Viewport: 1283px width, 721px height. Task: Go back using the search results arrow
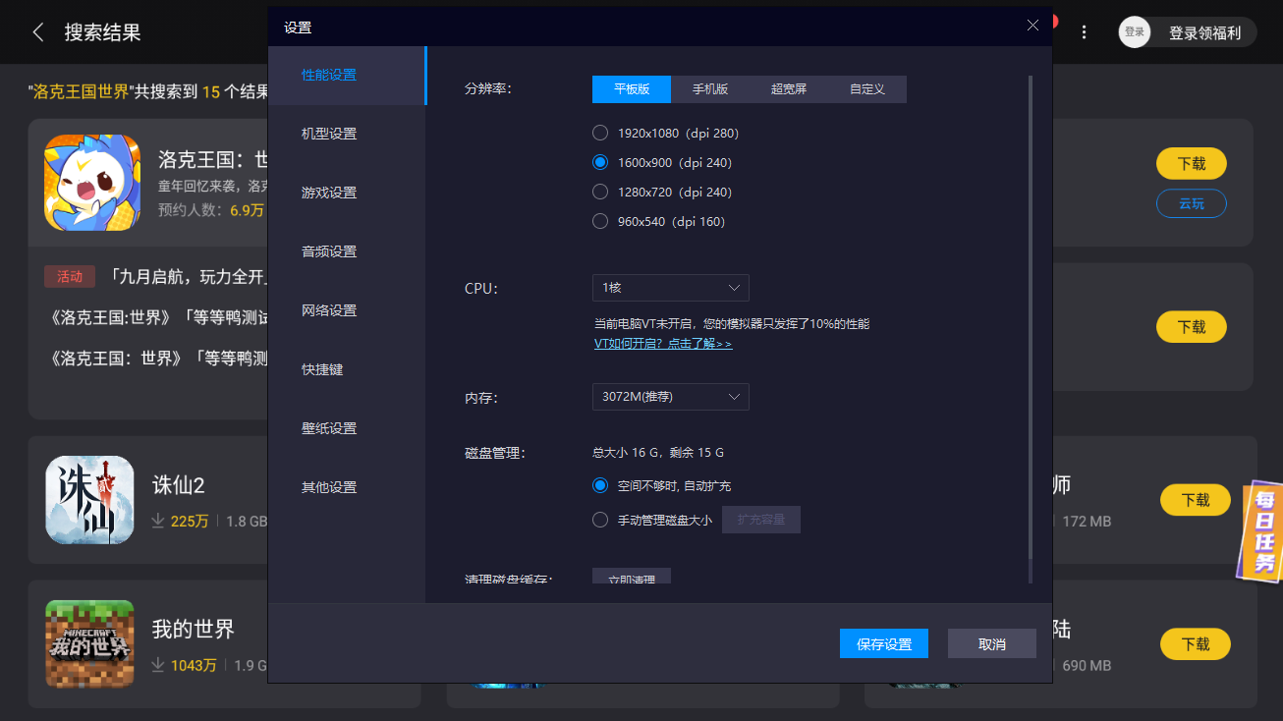click(x=38, y=32)
